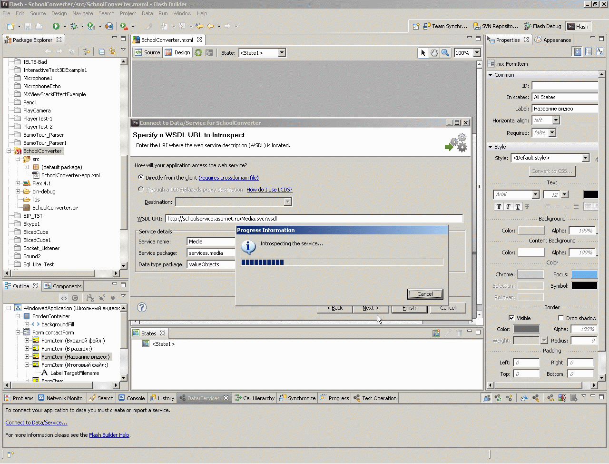
Task: Click the Border Color swatch
Action: (526, 329)
